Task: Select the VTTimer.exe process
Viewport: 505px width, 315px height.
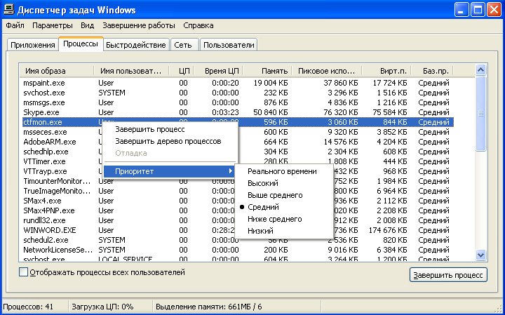Action: point(44,161)
